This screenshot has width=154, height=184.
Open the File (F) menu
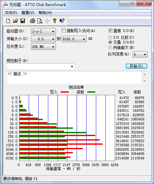click(x=11, y=13)
